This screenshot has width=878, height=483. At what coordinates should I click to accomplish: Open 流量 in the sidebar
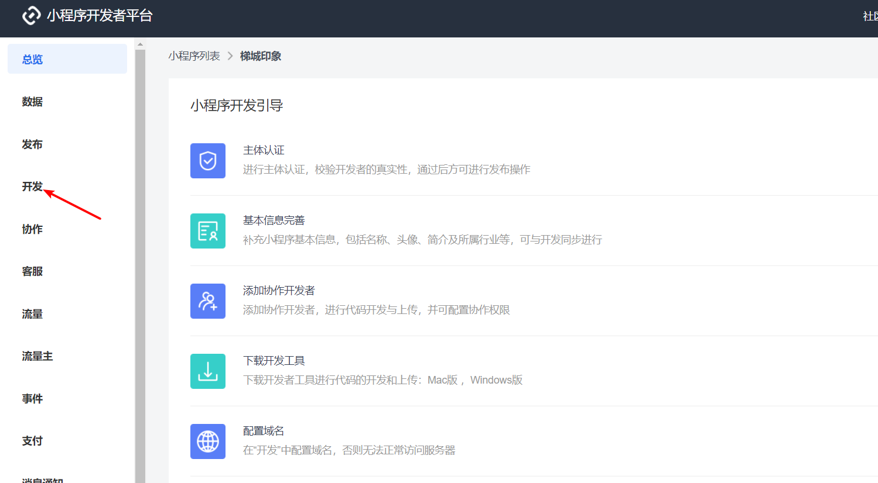(32, 314)
